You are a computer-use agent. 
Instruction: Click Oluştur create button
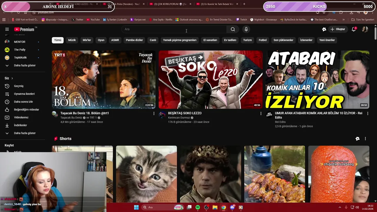[338, 29]
